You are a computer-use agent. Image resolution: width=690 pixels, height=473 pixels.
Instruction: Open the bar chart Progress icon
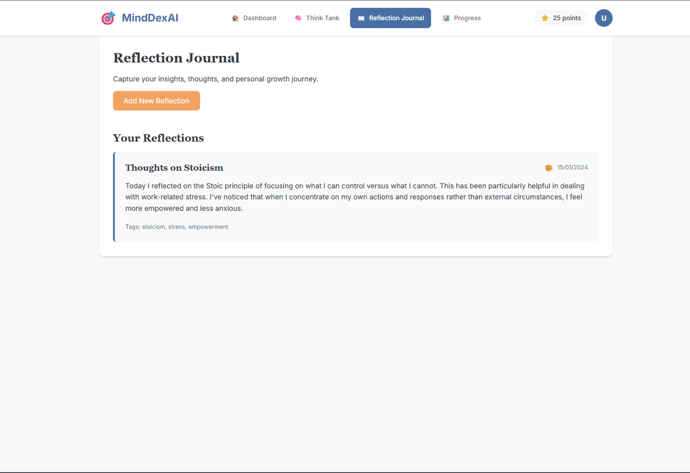point(446,18)
